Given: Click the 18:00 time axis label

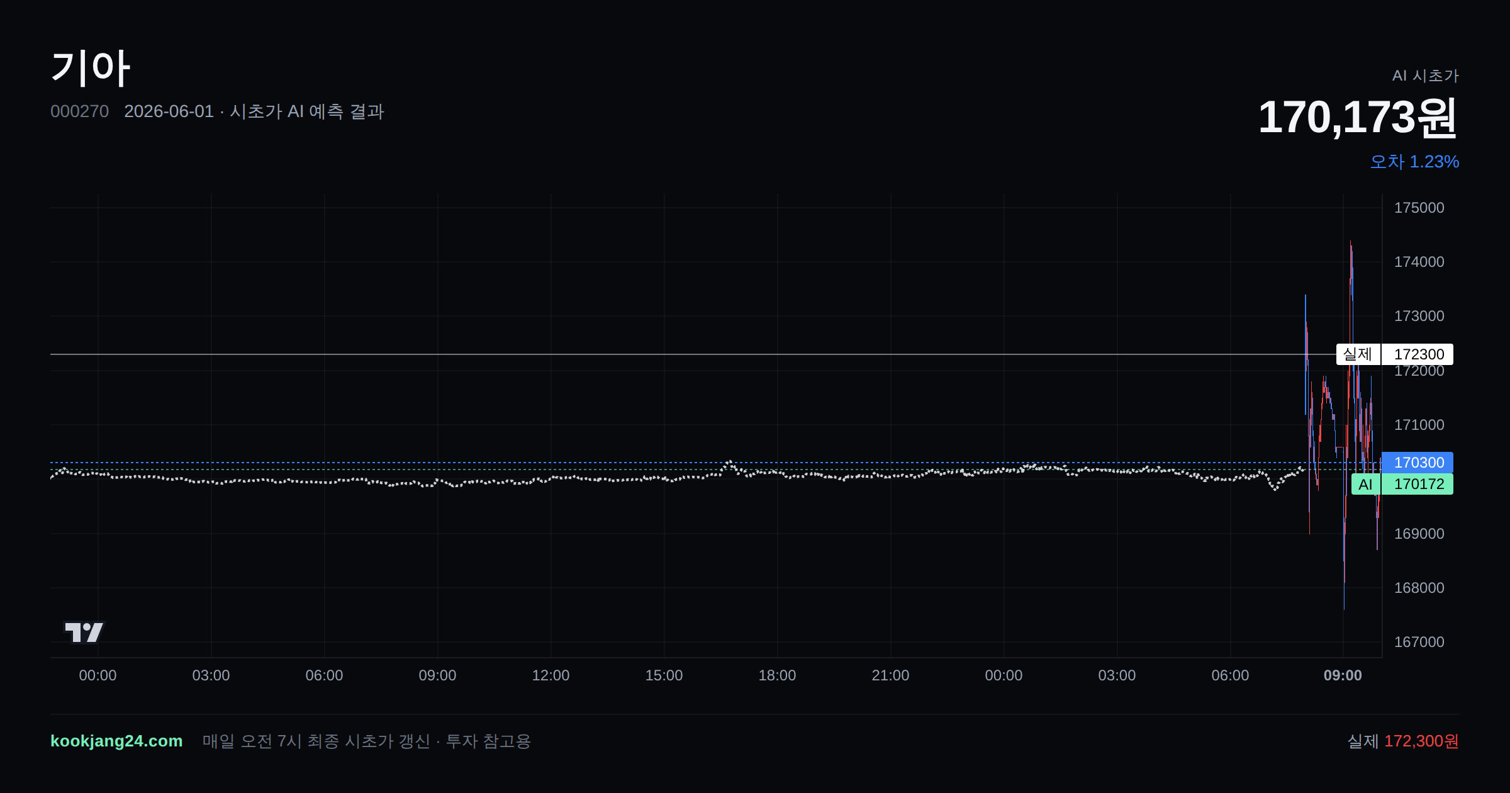Looking at the screenshot, I should 777,675.
